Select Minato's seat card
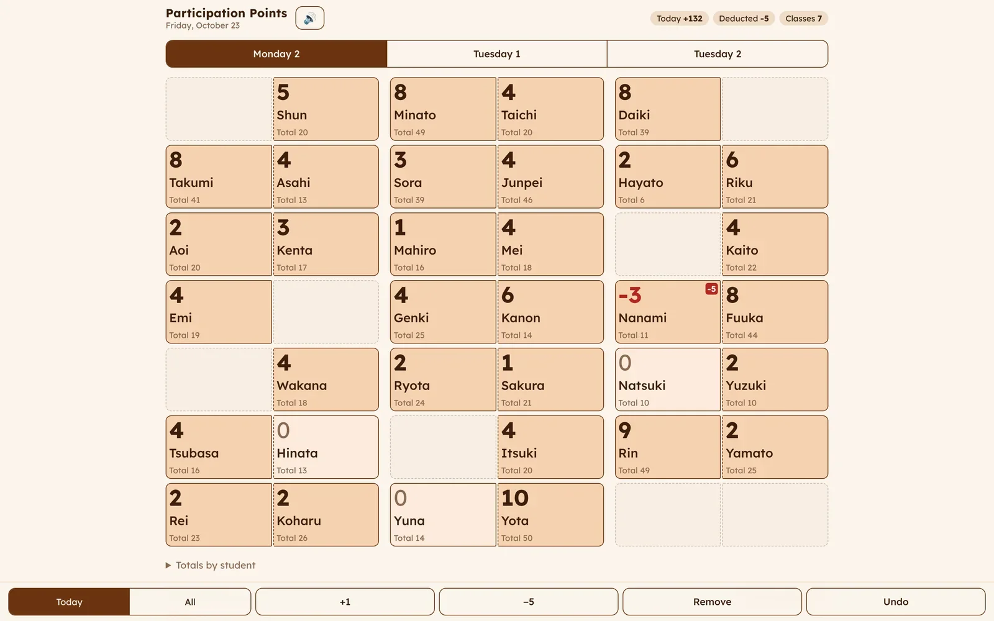The image size is (994, 621). coord(443,109)
